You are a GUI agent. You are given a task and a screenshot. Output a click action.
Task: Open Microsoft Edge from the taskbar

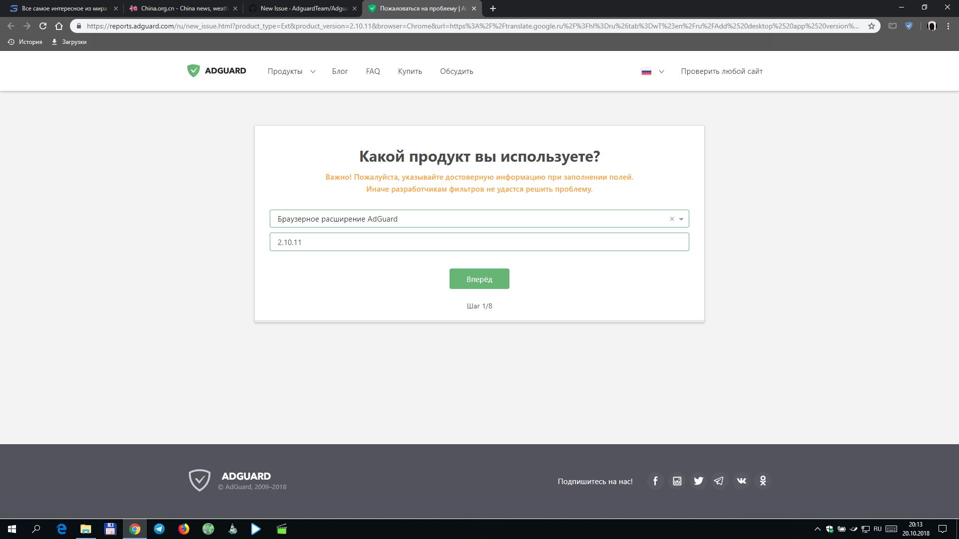tap(61, 529)
